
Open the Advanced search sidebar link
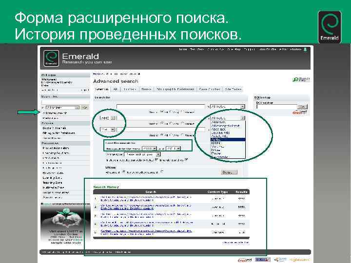[x=55, y=113]
